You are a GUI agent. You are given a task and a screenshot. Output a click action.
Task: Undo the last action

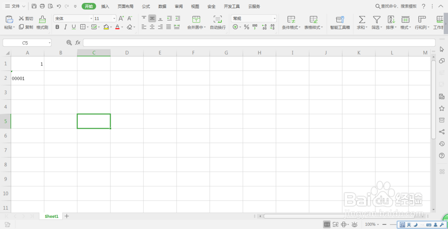coord(59,6)
